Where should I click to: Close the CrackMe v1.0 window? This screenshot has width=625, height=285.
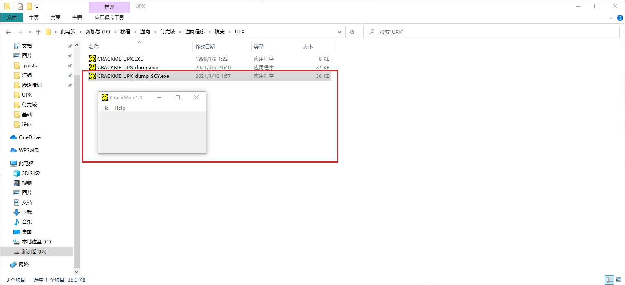point(197,97)
